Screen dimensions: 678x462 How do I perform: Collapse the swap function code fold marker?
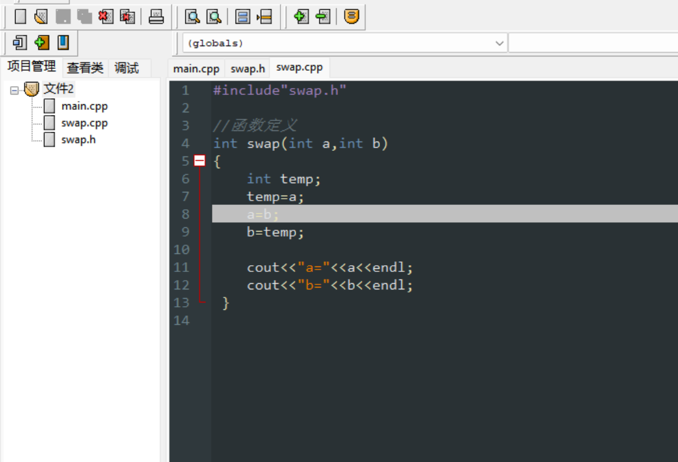[x=199, y=160]
